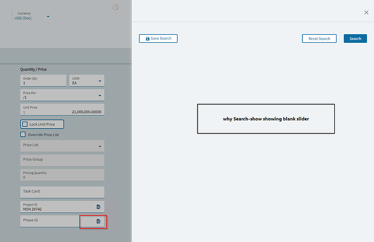Open the history clock icon

pyautogui.click(x=116, y=7)
